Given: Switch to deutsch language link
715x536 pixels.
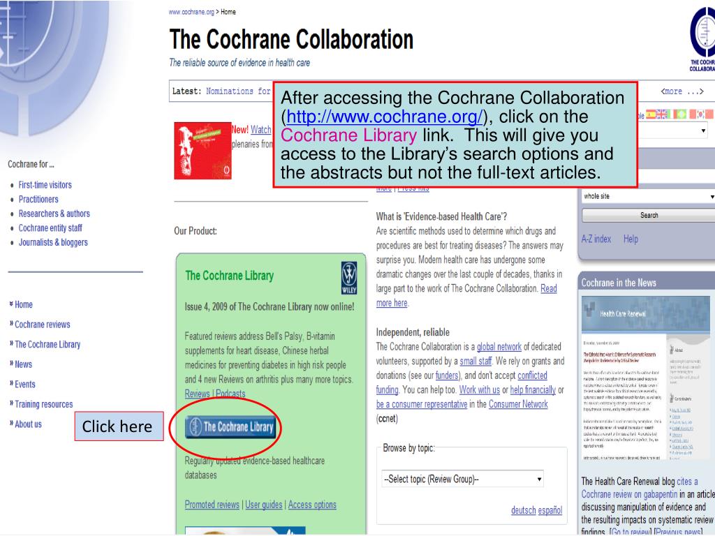Looking at the screenshot, I should point(523,510).
